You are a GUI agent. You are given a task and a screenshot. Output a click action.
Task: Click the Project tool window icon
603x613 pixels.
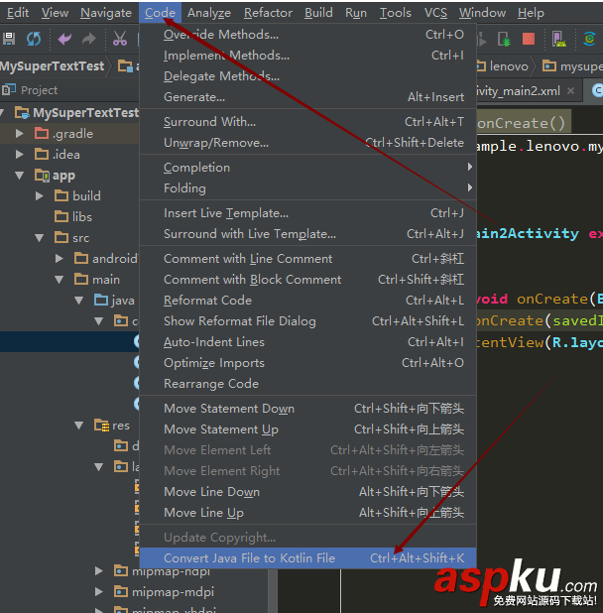8,90
